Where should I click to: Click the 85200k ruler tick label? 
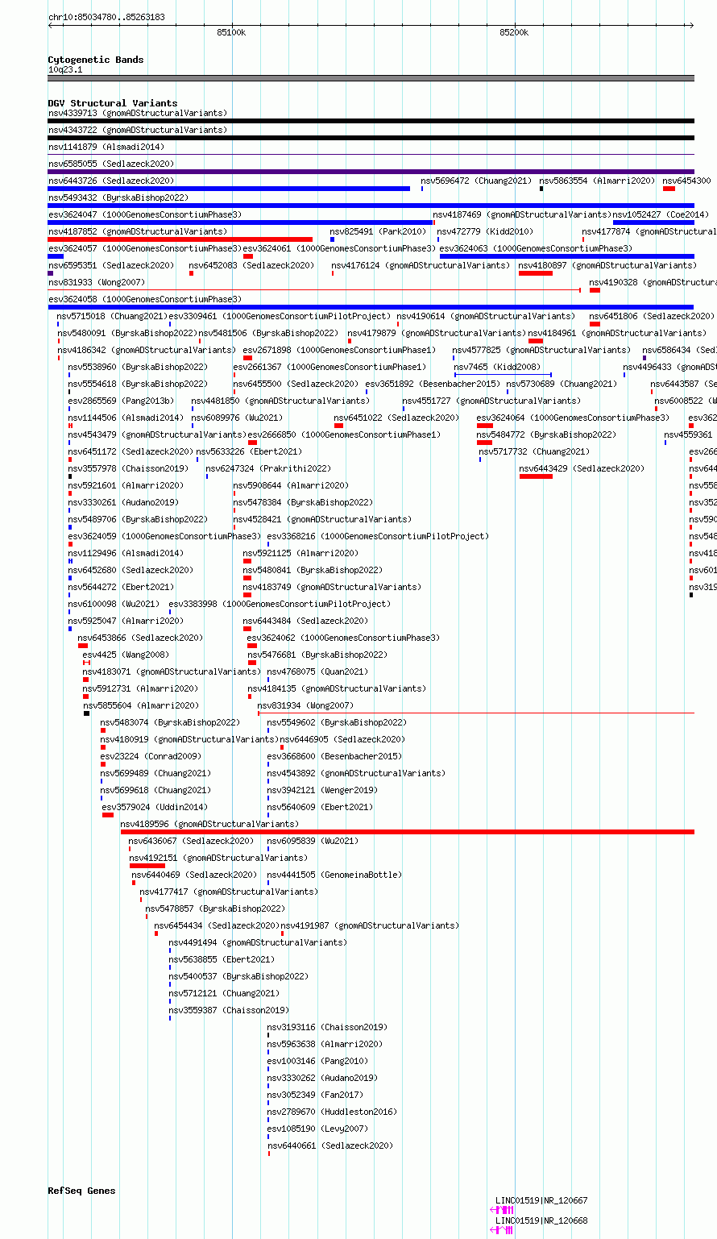(x=514, y=32)
